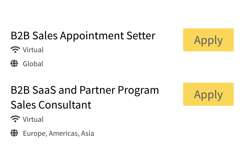Viewport: 250px width, 166px height.
Task: Click the globe icon beside Global
Action: click(14, 64)
